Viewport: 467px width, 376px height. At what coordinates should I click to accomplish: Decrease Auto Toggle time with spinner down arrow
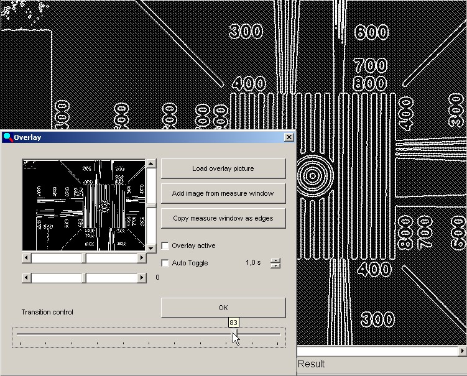(x=275, y=266)
